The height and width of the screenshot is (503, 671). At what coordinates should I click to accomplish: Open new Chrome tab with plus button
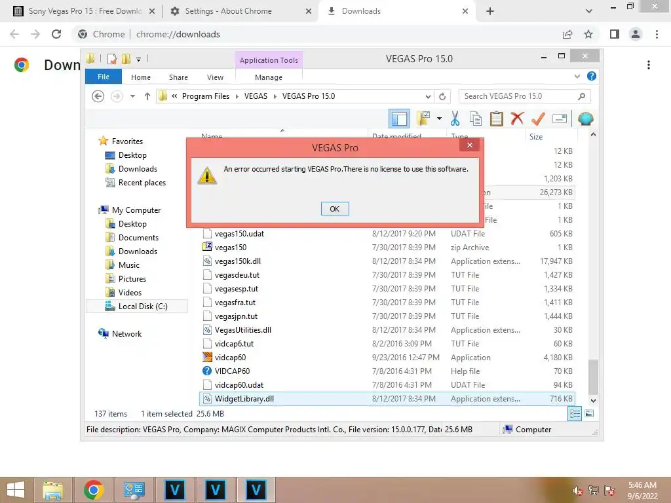490,11
